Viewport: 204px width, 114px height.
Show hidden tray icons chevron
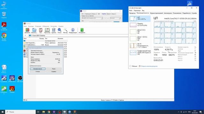[x=178, y=112]
